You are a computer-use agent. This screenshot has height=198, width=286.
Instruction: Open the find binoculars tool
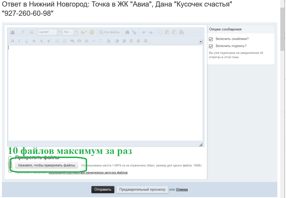[x=127, y=32]
